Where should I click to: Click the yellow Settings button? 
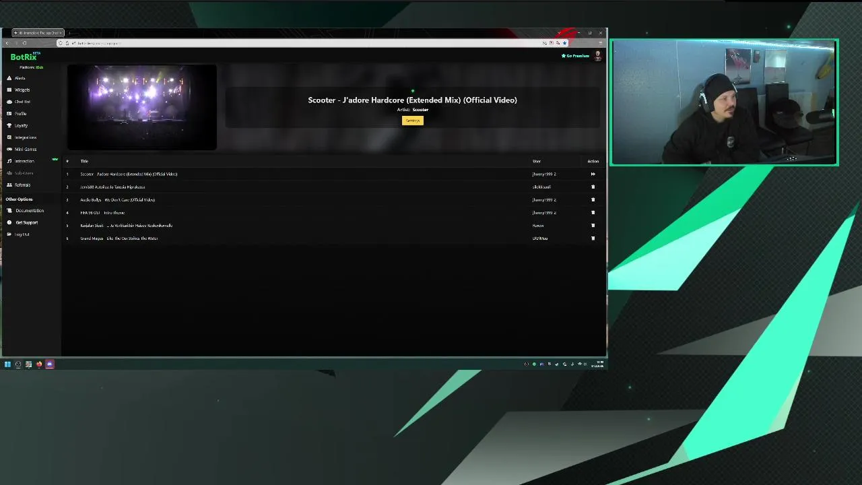(x=413, y=121)
